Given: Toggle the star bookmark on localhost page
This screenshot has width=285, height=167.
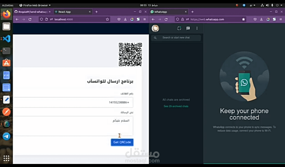Looking at the screenshot, I should click(x=107, y=19).
